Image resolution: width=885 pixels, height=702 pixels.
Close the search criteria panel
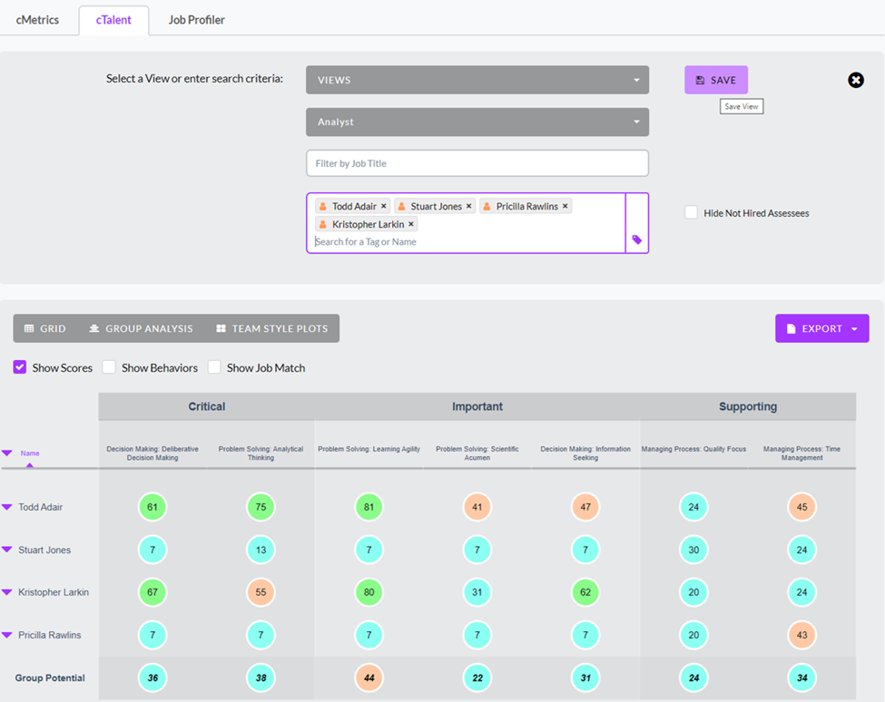point(855,80)
